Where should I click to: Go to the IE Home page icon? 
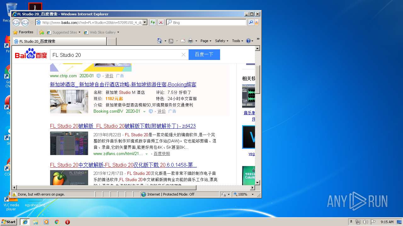click(160, 41)
